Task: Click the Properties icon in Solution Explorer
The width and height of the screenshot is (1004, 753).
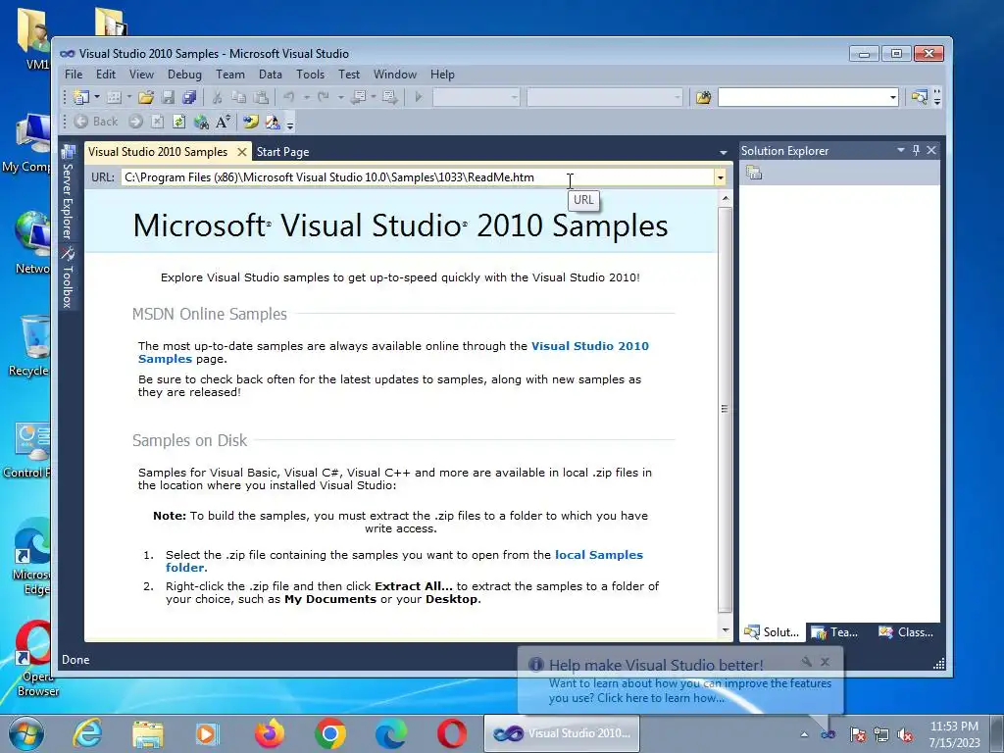Action: click(x=754, y=173)
